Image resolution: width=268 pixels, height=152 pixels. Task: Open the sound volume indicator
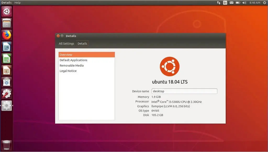point(244,3)
